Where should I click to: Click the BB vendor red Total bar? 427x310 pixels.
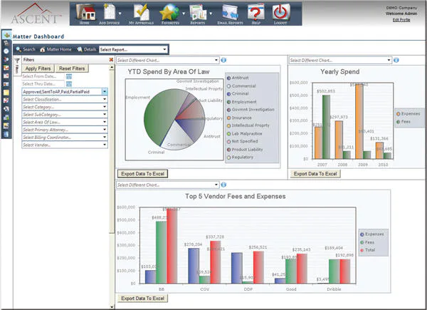coord(172,246)
